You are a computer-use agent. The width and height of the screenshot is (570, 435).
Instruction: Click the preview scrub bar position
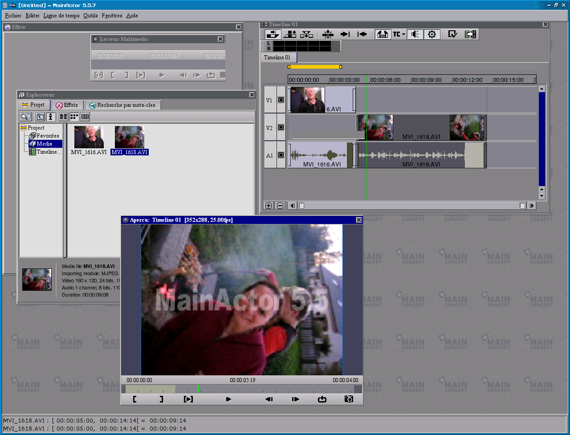coord(198,389)
